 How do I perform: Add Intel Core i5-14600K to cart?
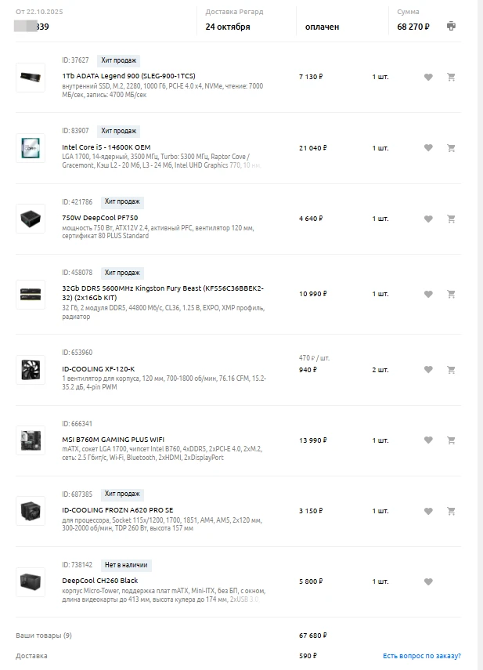[x=451, y=147]
